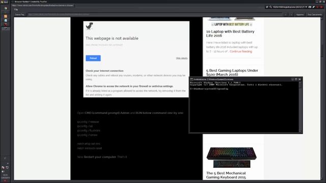
Task: Click the red record icon in the overlay
Action: [317, 7]
